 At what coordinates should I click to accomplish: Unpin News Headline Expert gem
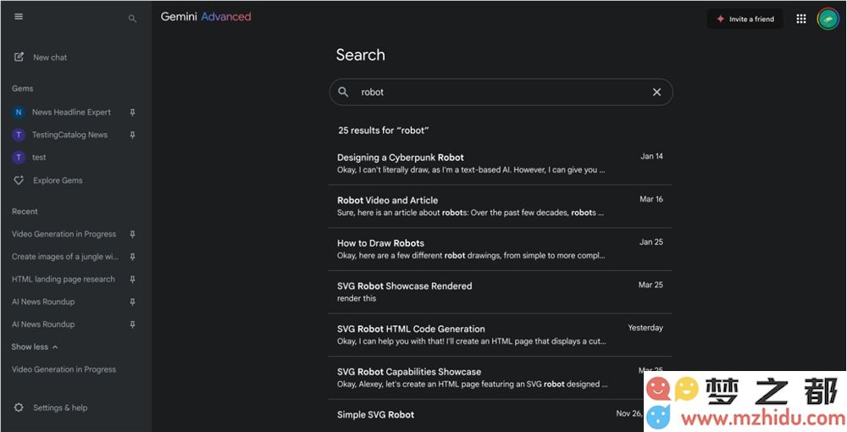point(132,113)
